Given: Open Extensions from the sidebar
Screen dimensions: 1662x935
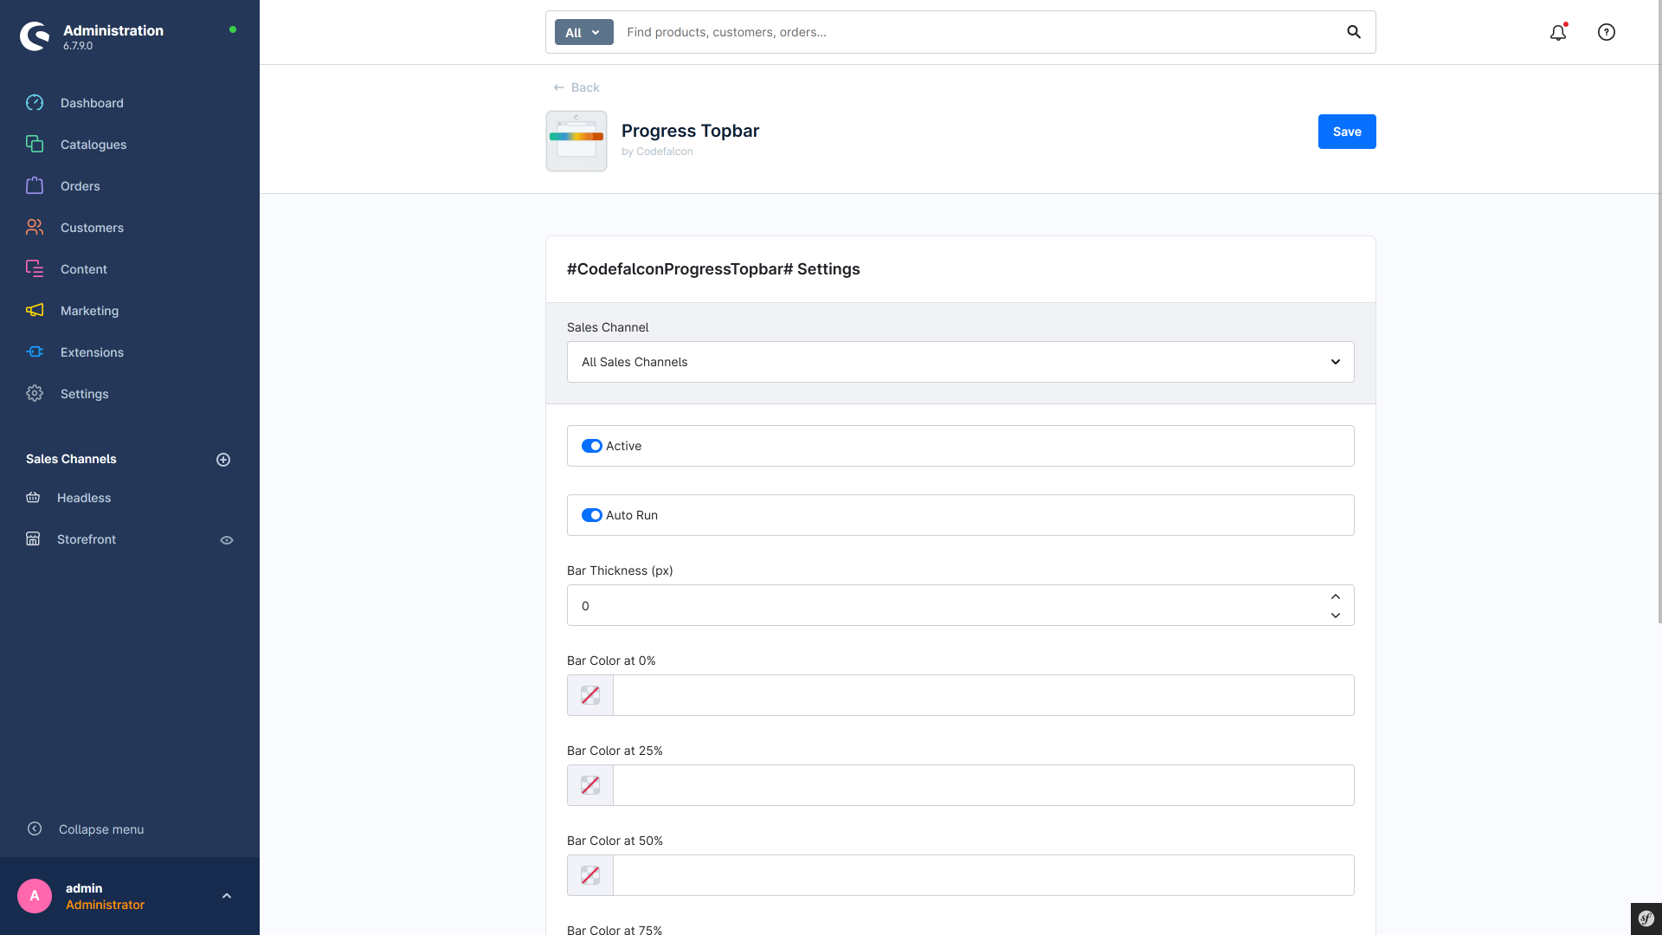Looking at the screenshot, I should [92, 352].
